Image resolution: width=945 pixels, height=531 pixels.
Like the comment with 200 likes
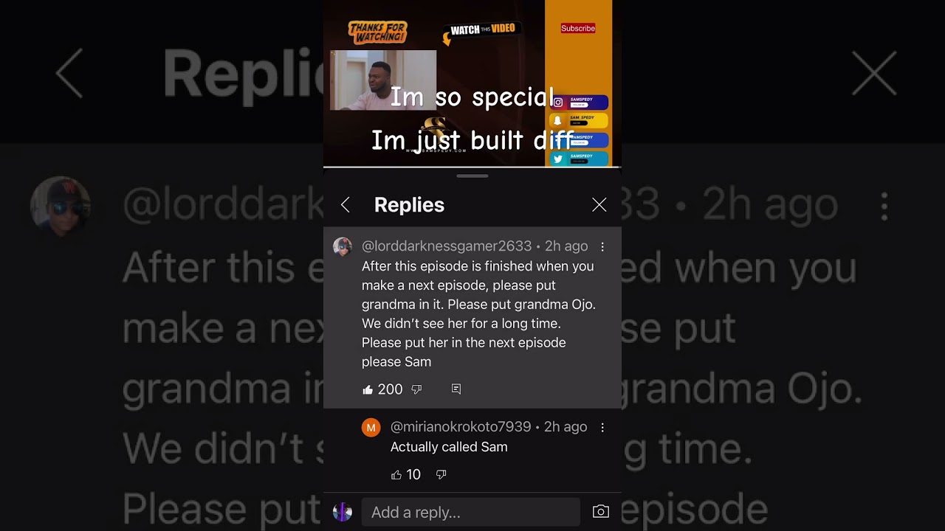(x=368, y=389)
